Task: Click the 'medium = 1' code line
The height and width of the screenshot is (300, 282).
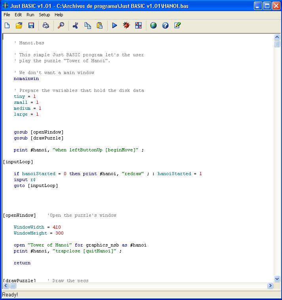Action: [x=28, y=108]
